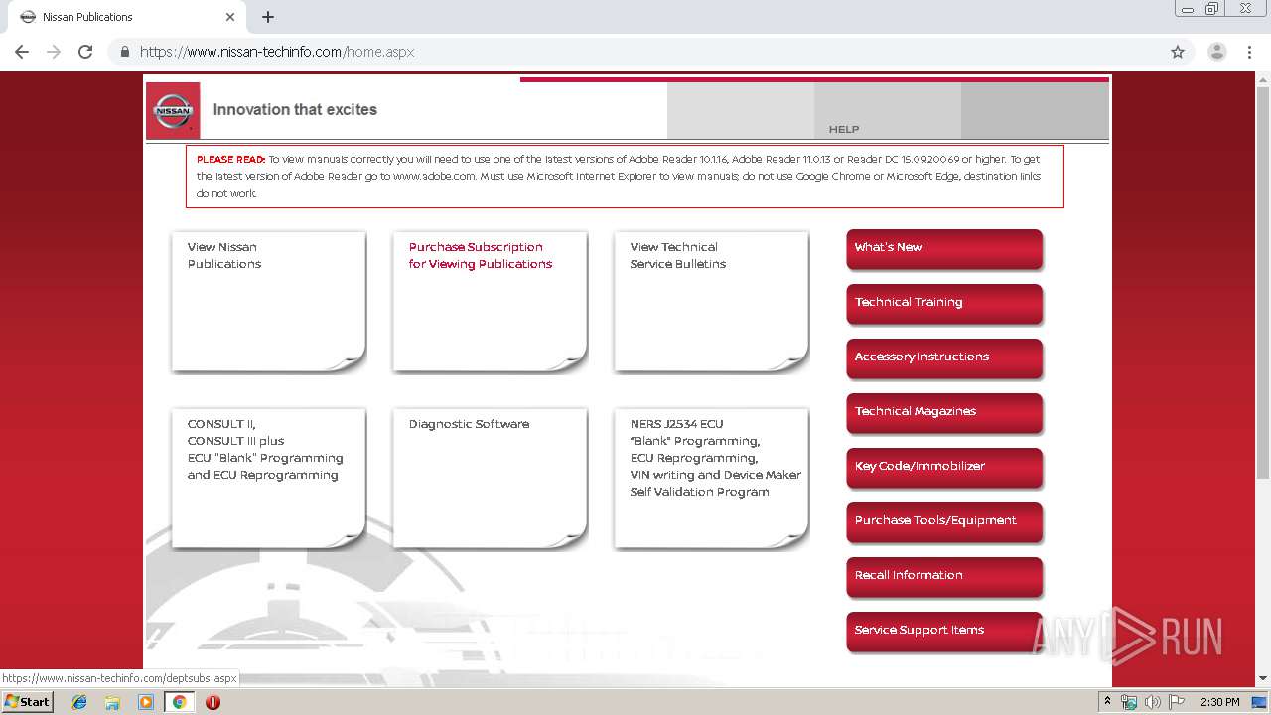This screenshot has height=715, width=1271.
Task: Click the volume speaker tray icon
Action: click(x=1152, y=702)
